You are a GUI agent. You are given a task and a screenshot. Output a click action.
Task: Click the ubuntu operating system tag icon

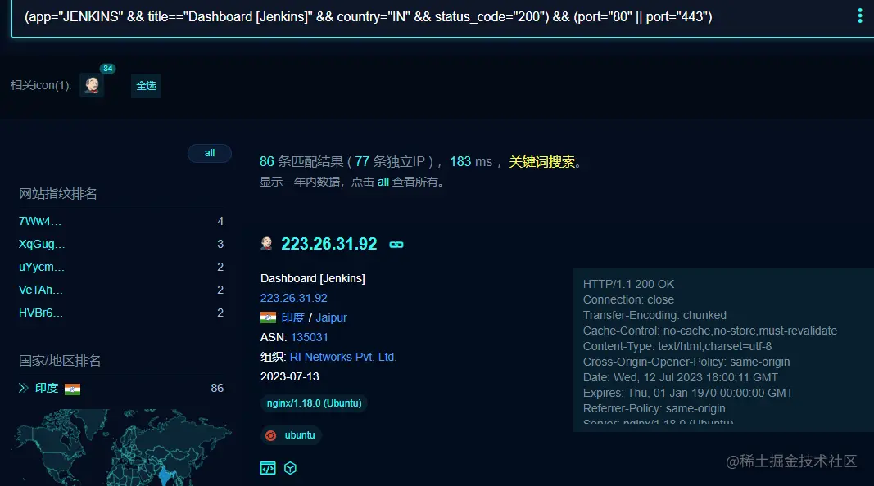tap(269, 435)
